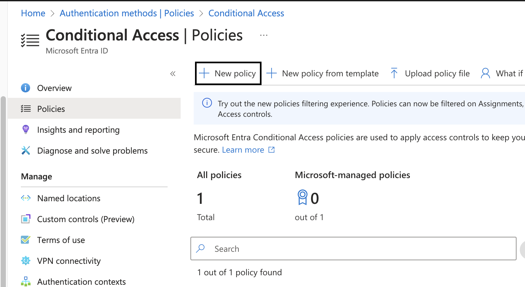Click the Manage section heading
The image size is (525, 287).
[x=37, y=176]
